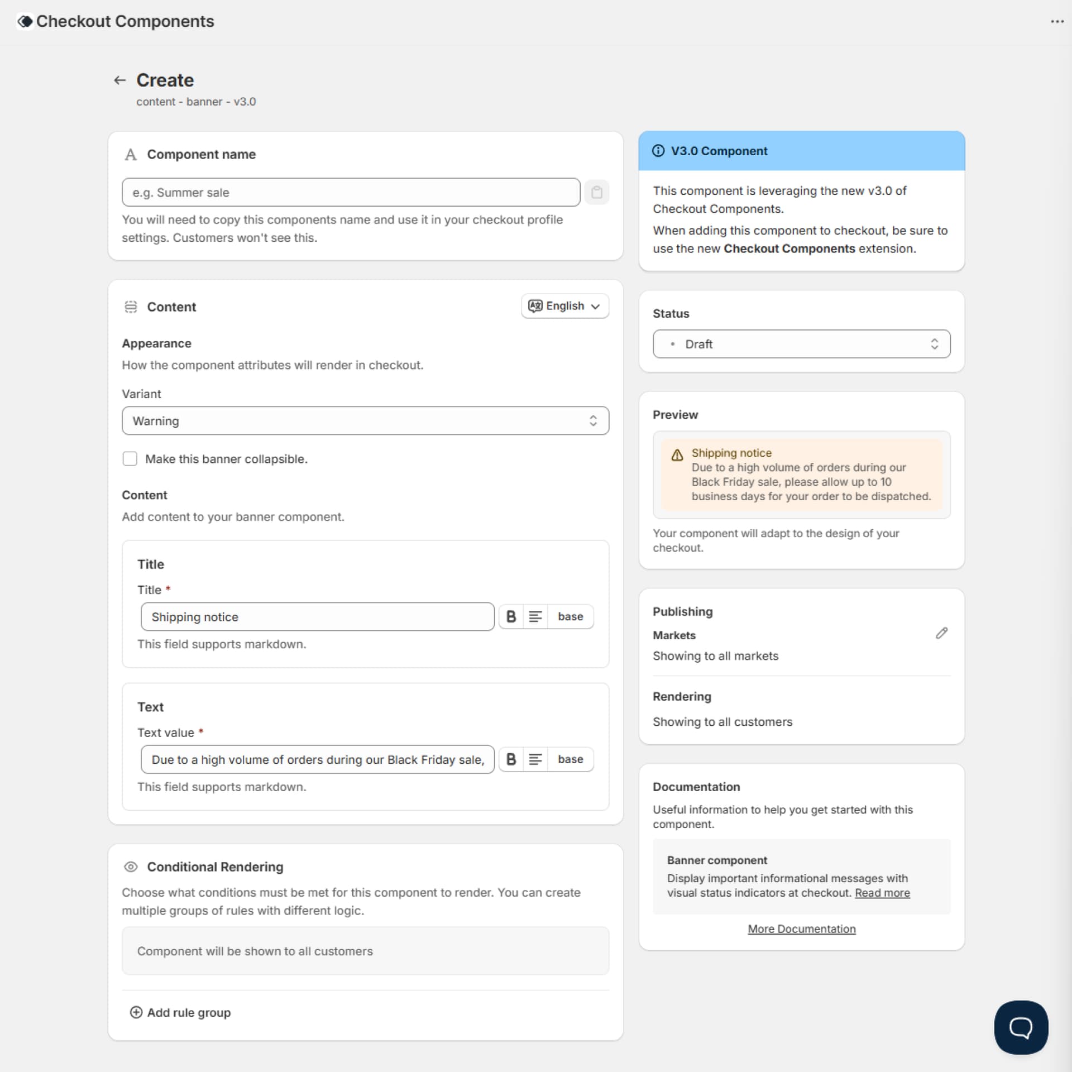Image resolution: width=1072 pixels, height=1072 pixels.
Task: Click the Content section stack icon
Action: 130,307
